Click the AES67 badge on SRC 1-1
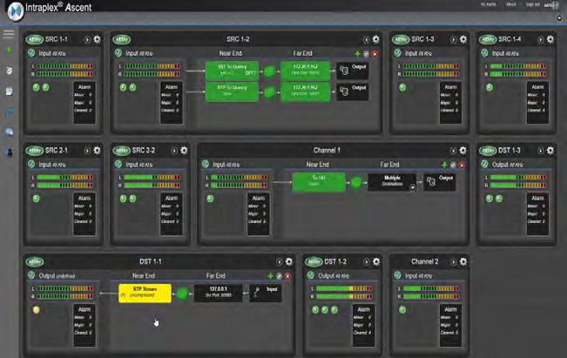Viewport: 567px width, 358px height. pos(35,39)
